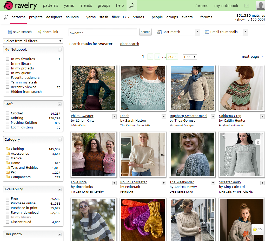
Task: Open the Weekender action arrow
Action: pyautogui.click(x=213, y=183)
